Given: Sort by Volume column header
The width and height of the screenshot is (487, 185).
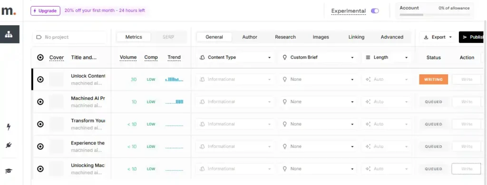Looking at the screenshot, I should pyautogui.click(x=128, y=58).
